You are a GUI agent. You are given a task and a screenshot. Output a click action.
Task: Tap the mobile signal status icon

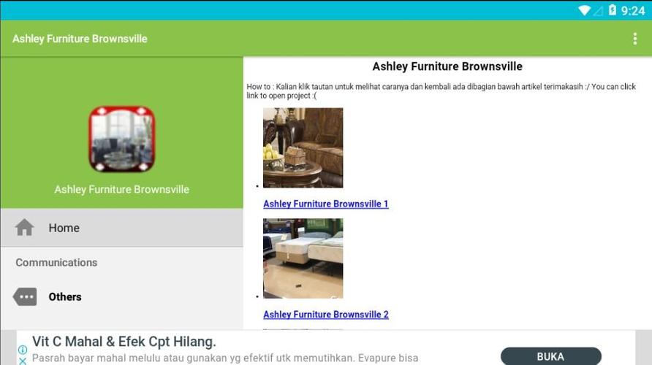click(598, 11)
